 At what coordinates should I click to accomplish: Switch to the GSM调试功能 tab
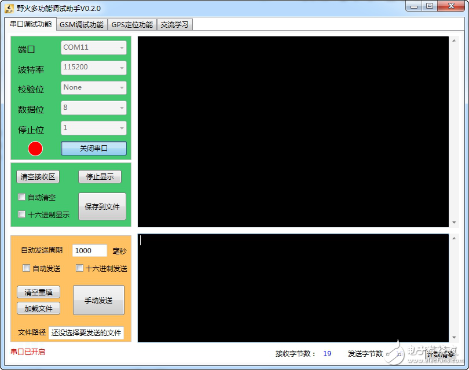coord(81,24)
